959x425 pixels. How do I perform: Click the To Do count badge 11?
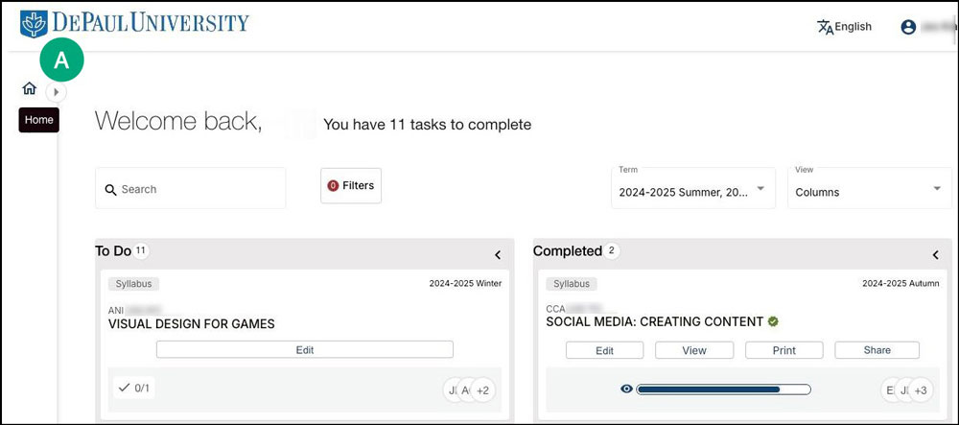pyautogui.click(x=141, y=250)
